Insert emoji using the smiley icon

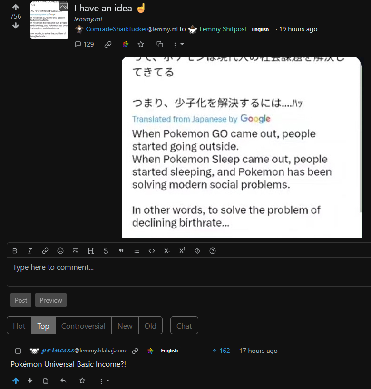(x=60, y=251)
